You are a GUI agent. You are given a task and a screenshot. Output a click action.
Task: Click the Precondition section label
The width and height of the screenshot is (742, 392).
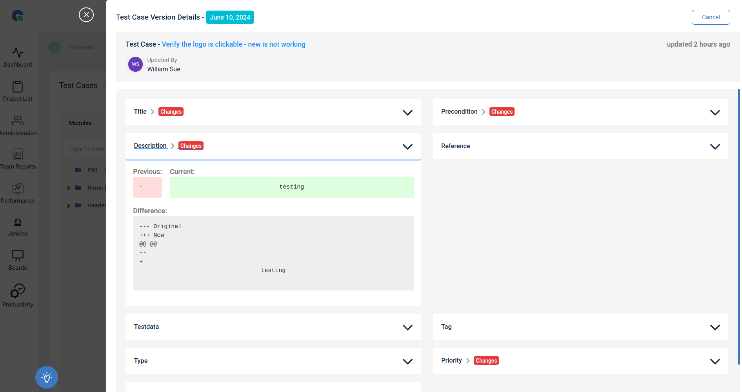click(x=459, y=112)
